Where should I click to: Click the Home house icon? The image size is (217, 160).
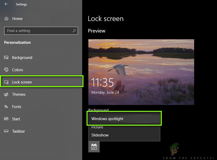click(6, 19)
